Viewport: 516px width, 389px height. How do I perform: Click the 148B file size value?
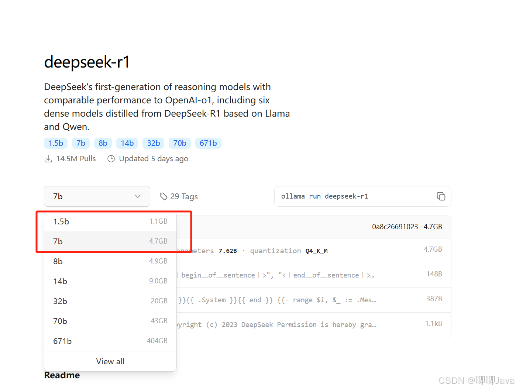point(434,274)
